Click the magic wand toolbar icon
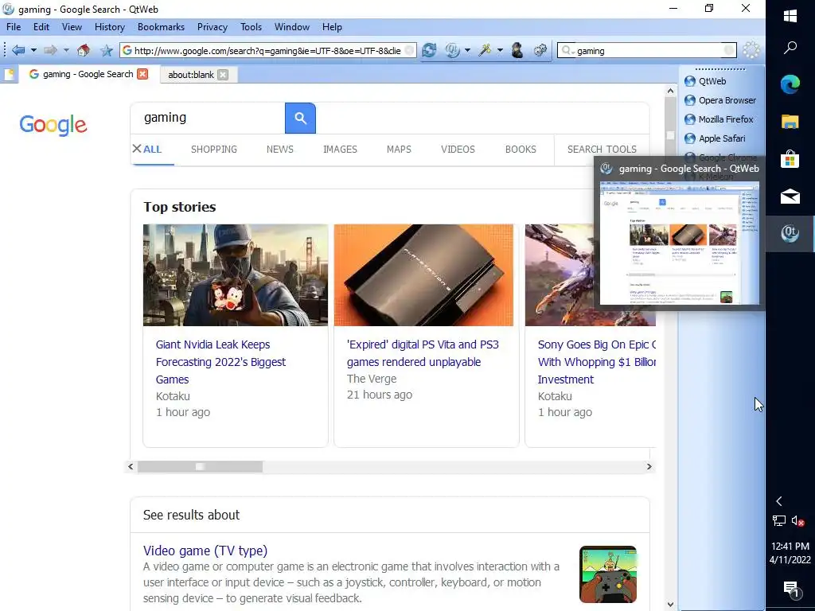Viewport: 815px width, 611px height. point(485,50)
